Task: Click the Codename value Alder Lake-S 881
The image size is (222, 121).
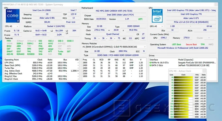Action: [47, 18]
